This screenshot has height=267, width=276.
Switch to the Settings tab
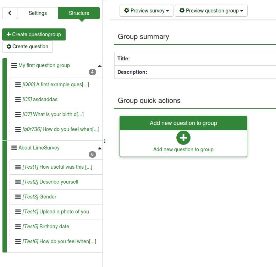[38, 13]
